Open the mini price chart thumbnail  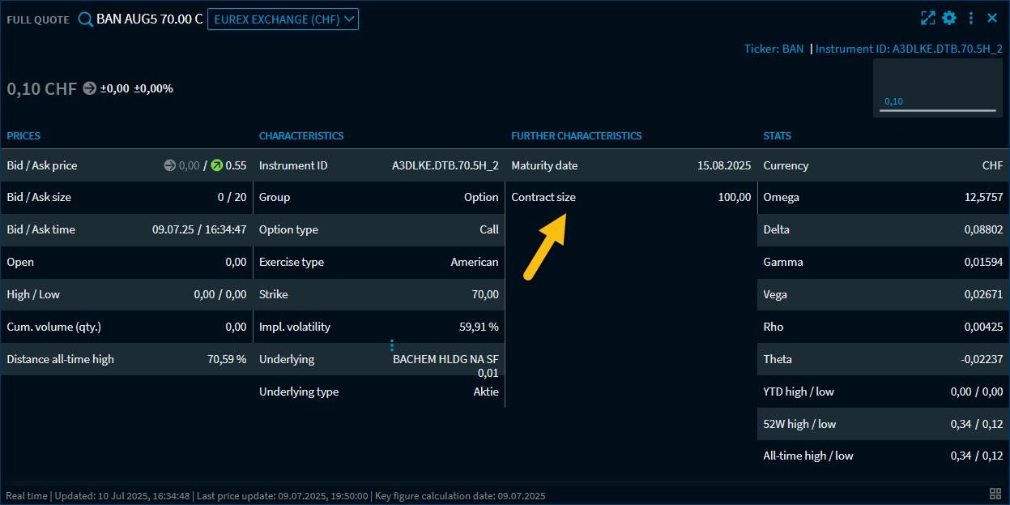[x=937, y=88]
